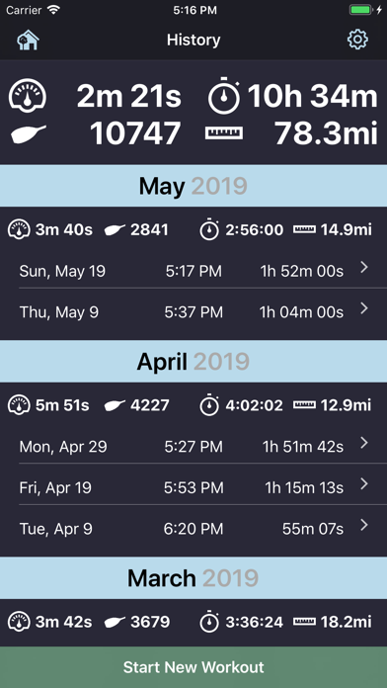Start New Workout button
387x688 pixels.
click(193, 667)
